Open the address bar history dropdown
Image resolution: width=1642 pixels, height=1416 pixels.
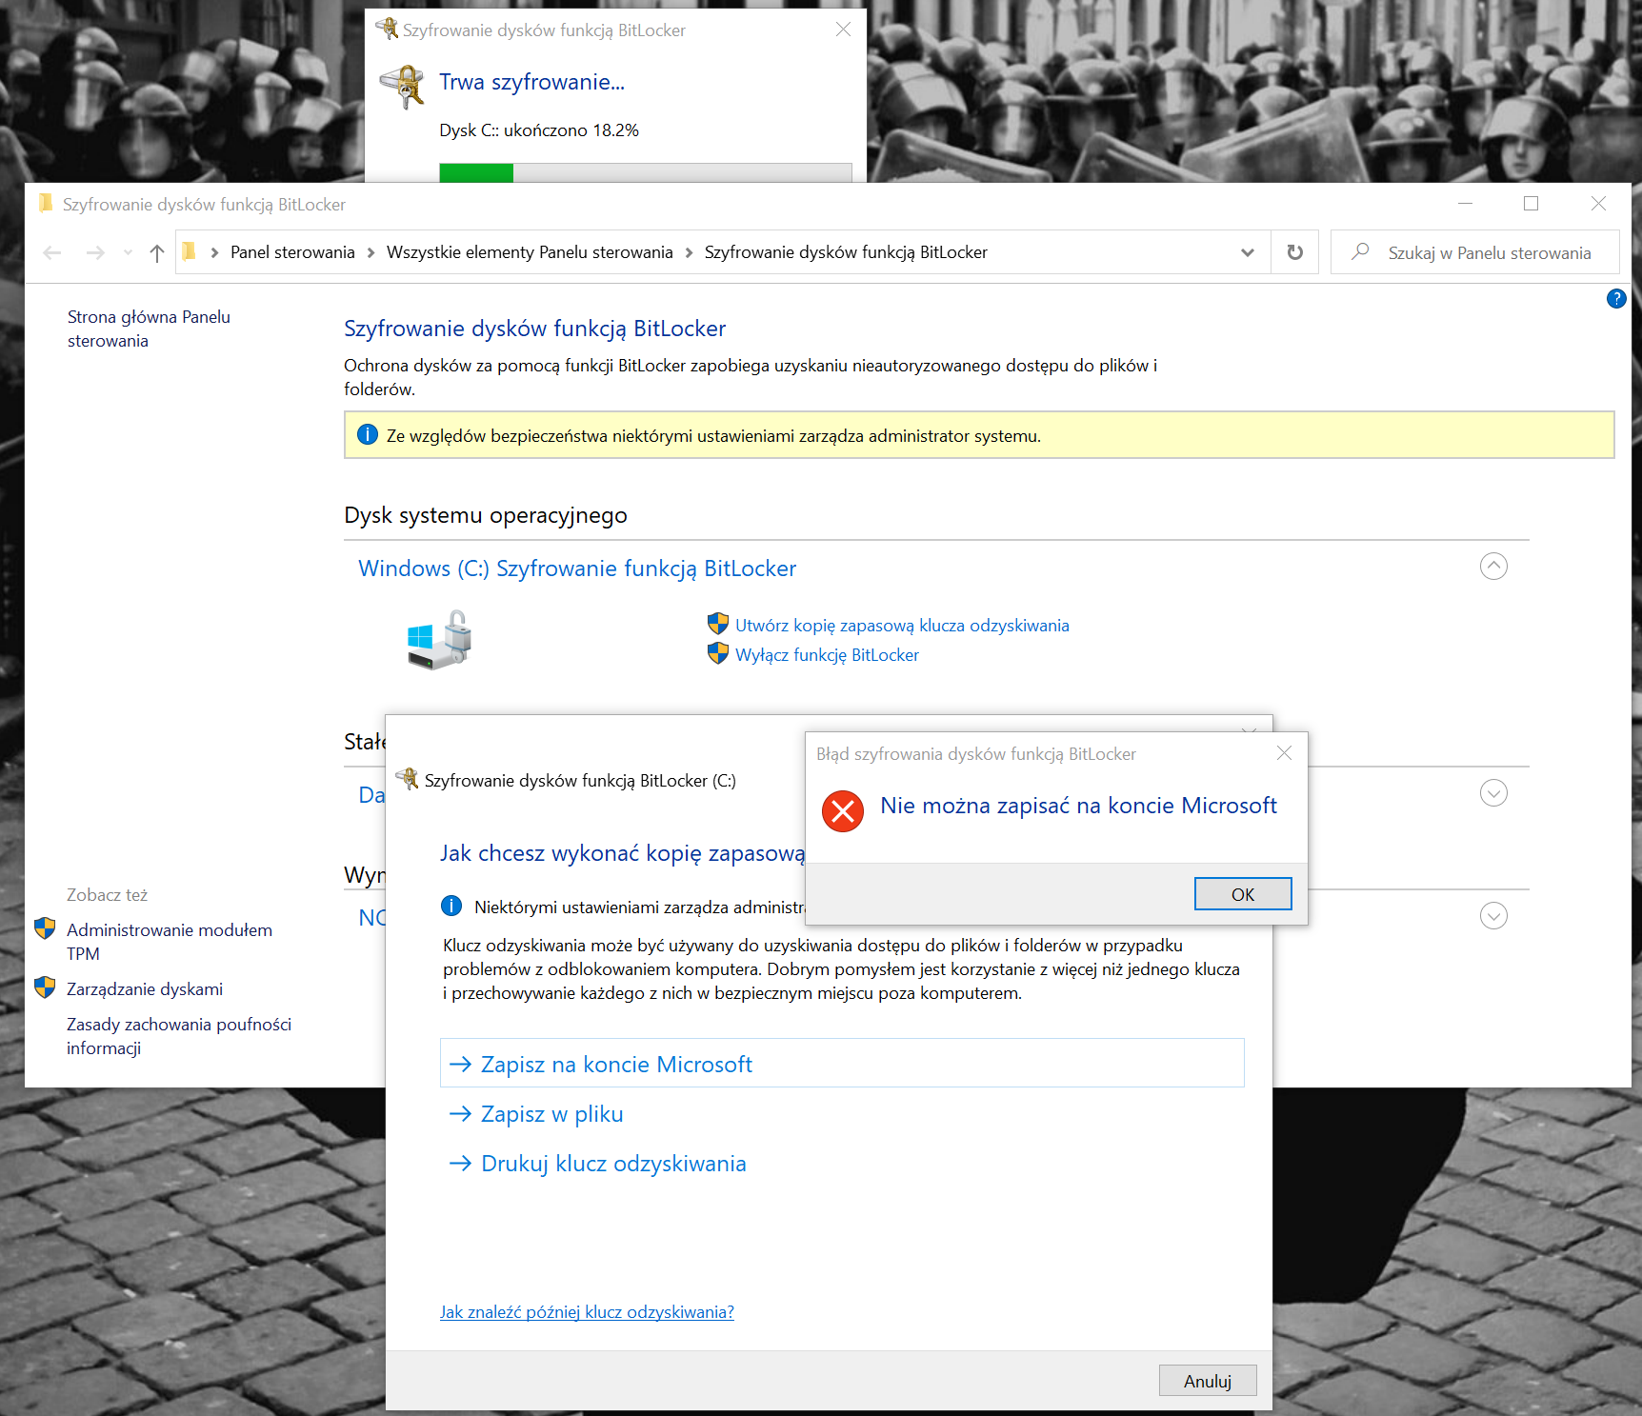1248,252
